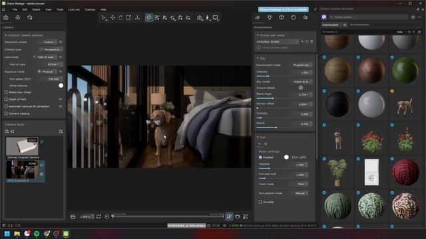Click in the Search assets field

point(368,17)
